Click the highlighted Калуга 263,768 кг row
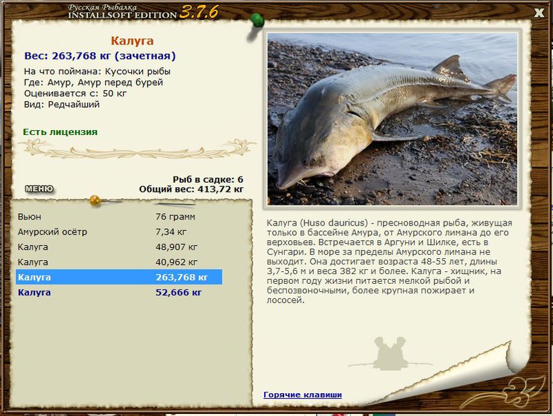The image size is (553, 416). (x=119, y=277)
